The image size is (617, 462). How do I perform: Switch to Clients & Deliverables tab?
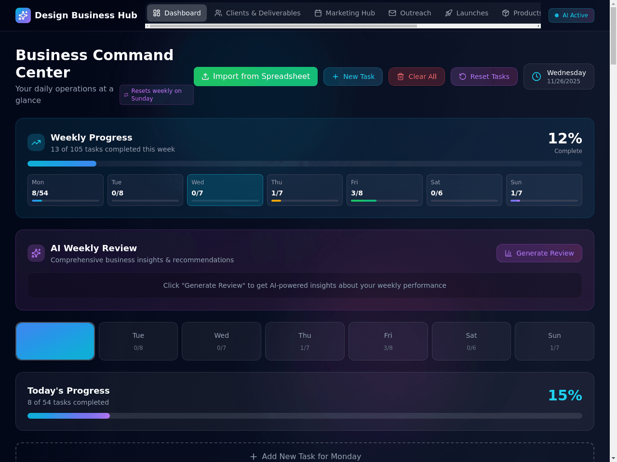pos(257,13)
